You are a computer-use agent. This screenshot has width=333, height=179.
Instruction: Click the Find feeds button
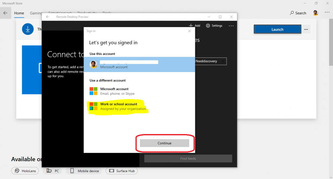[188, 158]
